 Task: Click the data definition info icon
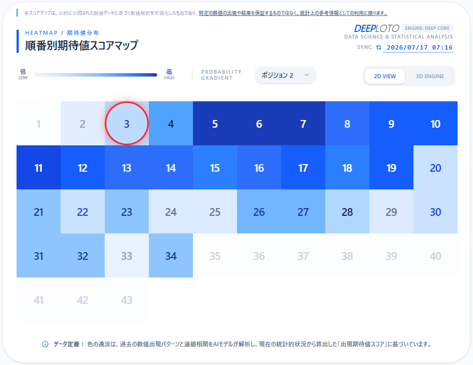point(45,344)
